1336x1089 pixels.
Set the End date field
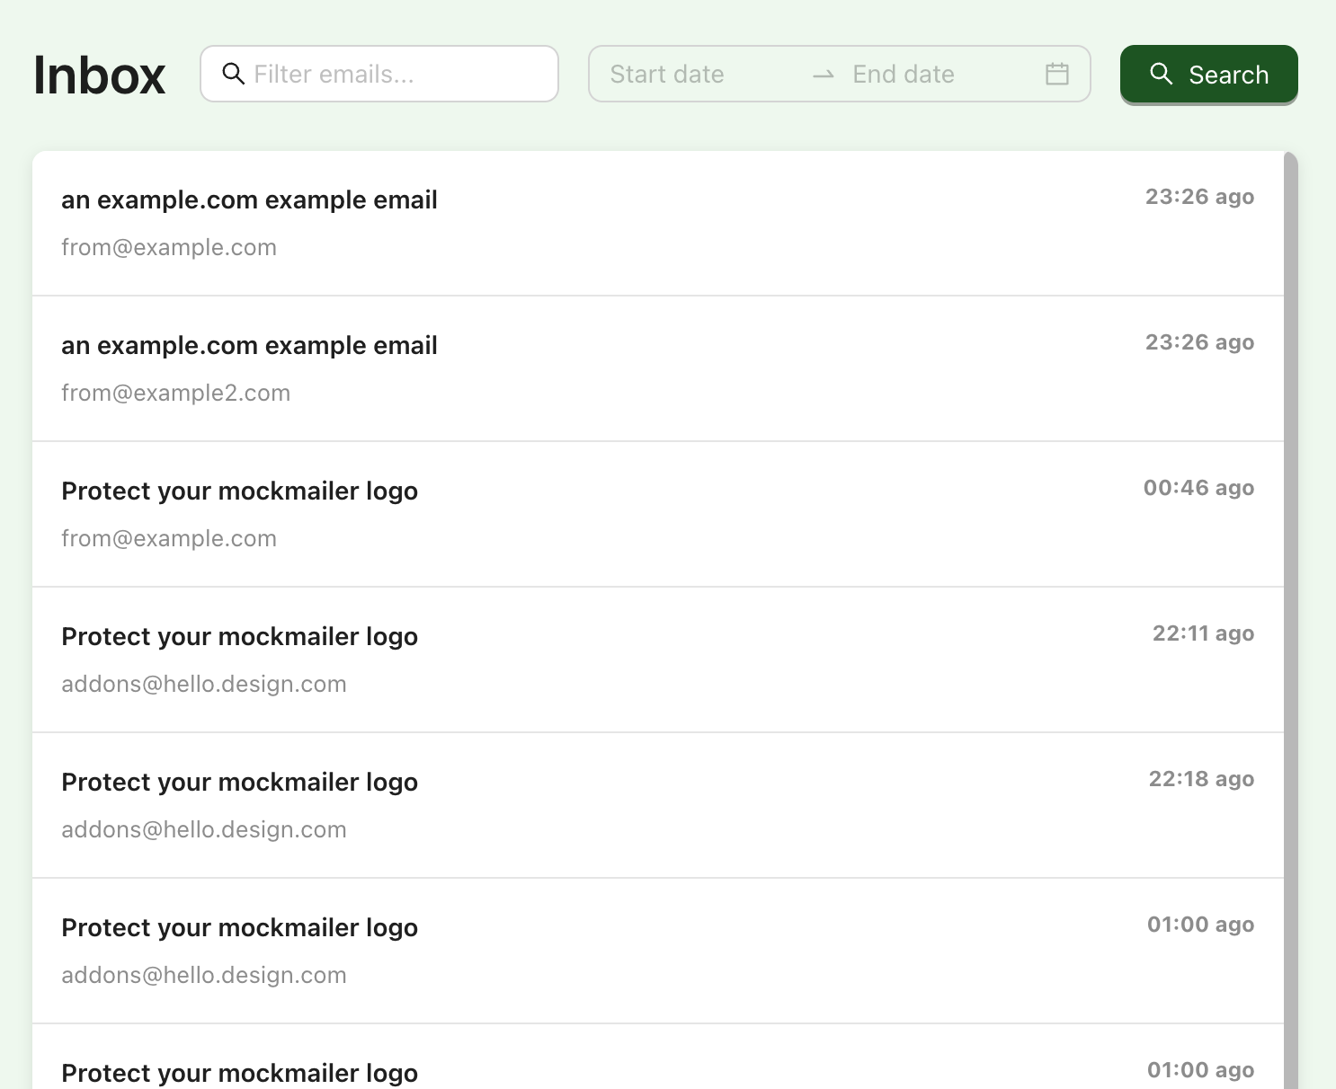(x=940, y=74)
